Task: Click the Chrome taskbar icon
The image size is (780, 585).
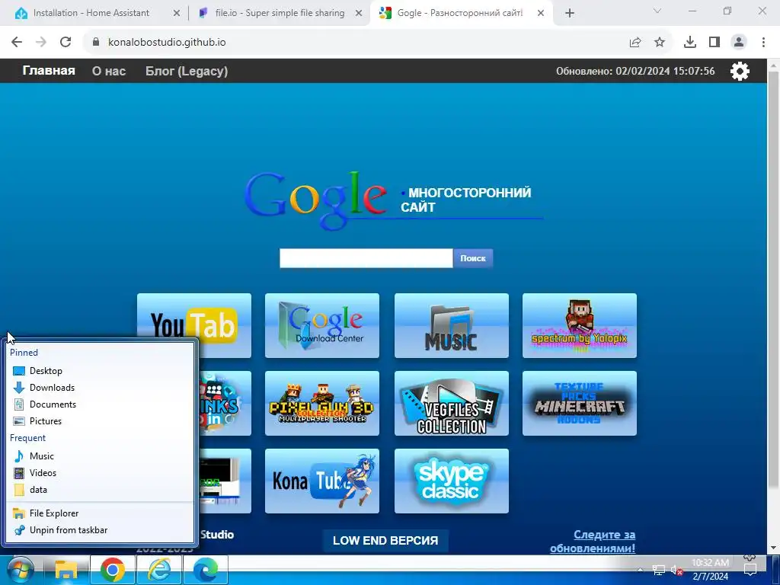Action: click(113, 570)
